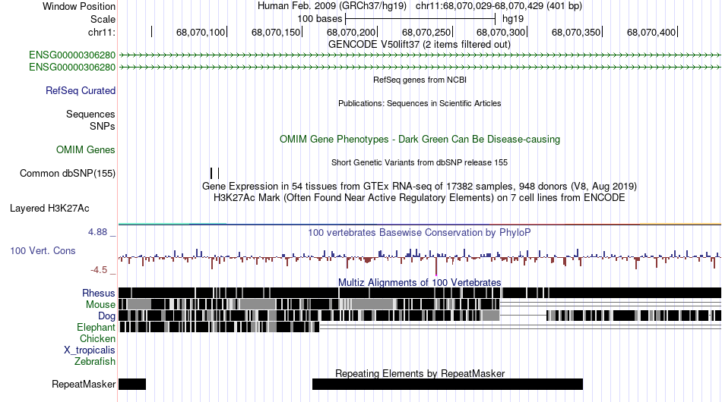This screenshot has width=722, height=402.
Task: Click the chr11: base position label
Action: 101,32
